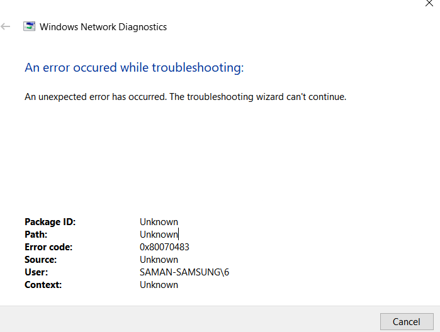Click the User label
Image resolution: width=440 pixels, height=332 pixels.
click(37, 272)
